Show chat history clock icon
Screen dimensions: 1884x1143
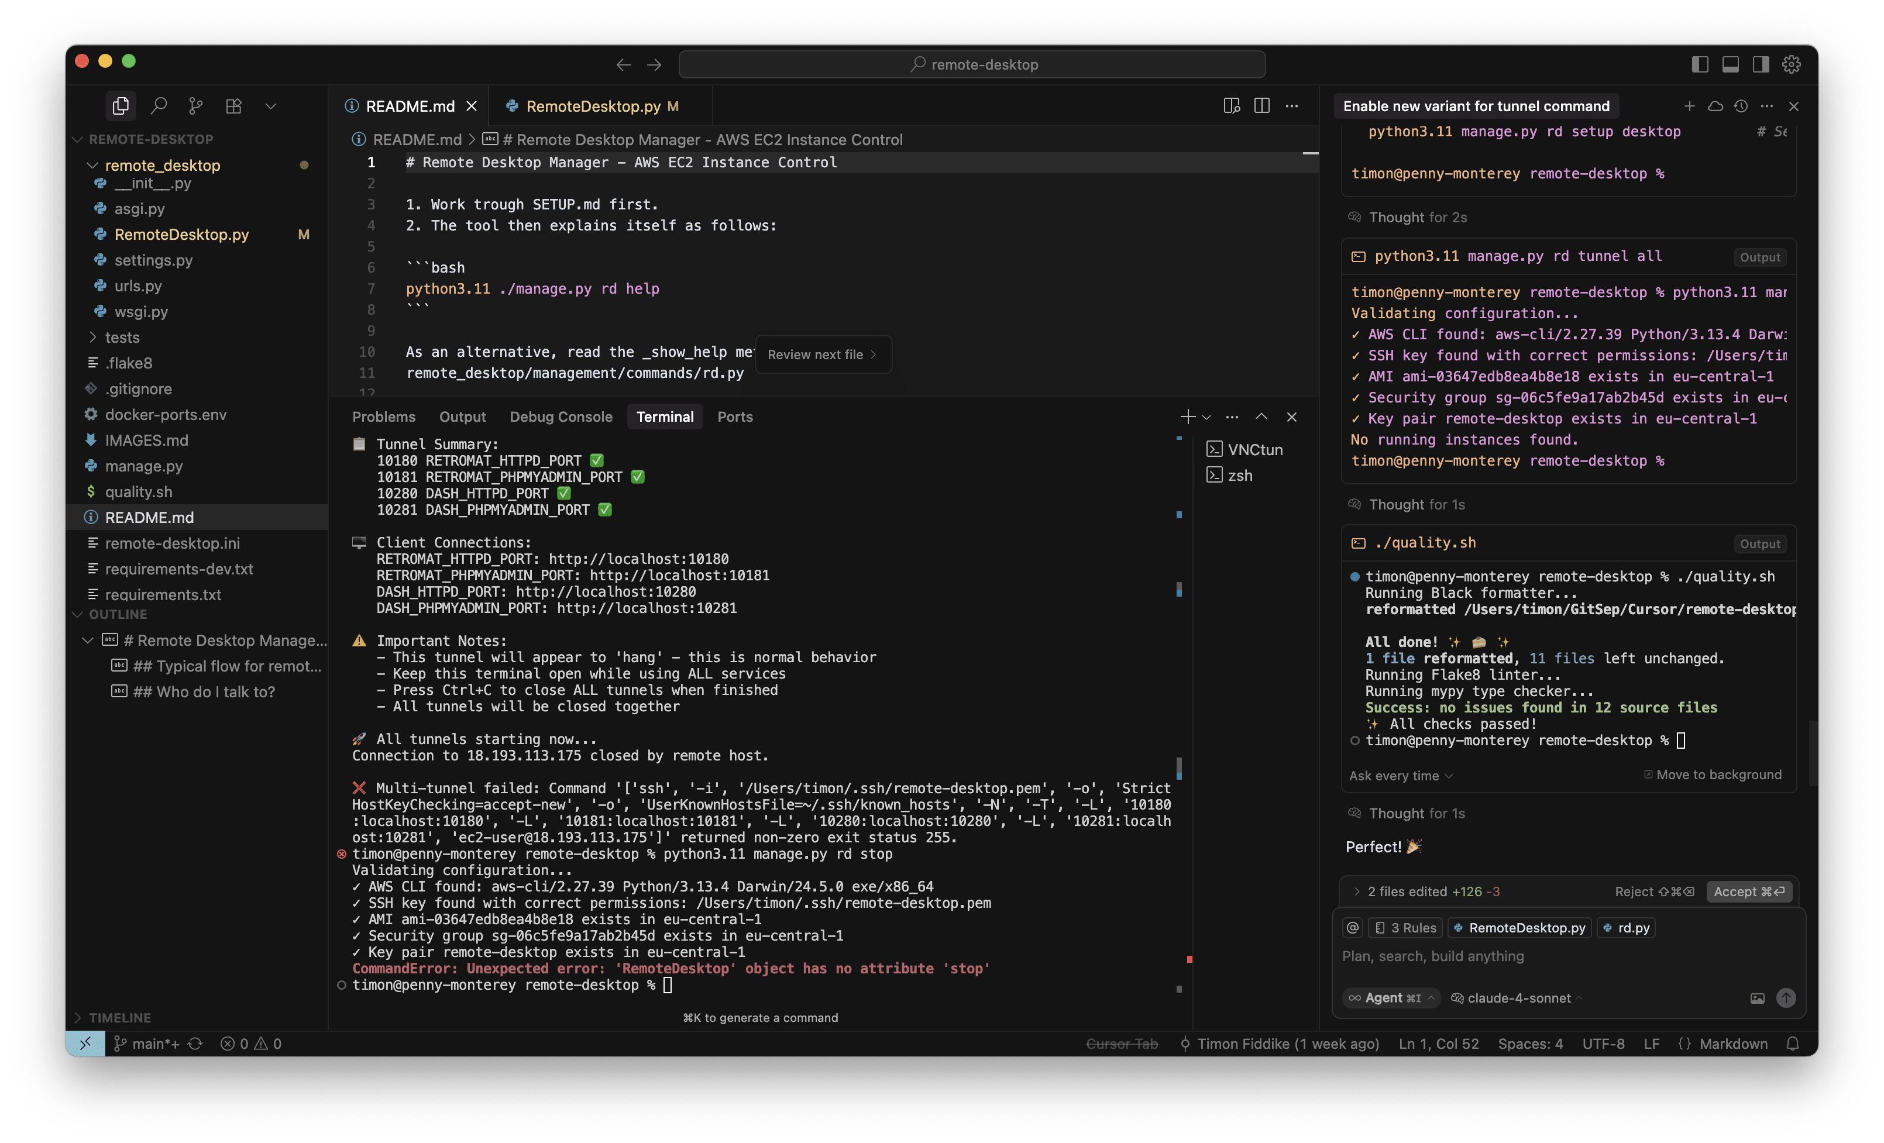pos(1741,105)
